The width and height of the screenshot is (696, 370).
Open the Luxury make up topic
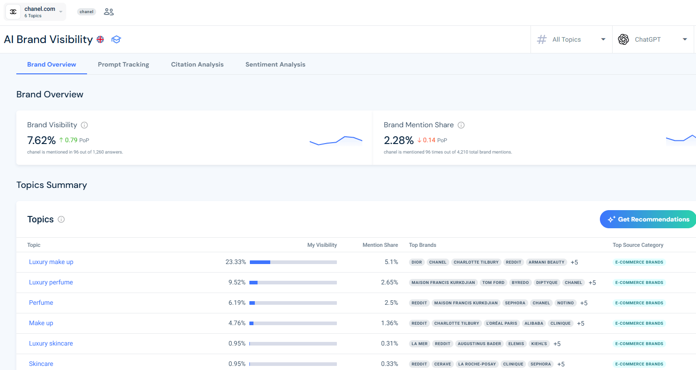51,262
